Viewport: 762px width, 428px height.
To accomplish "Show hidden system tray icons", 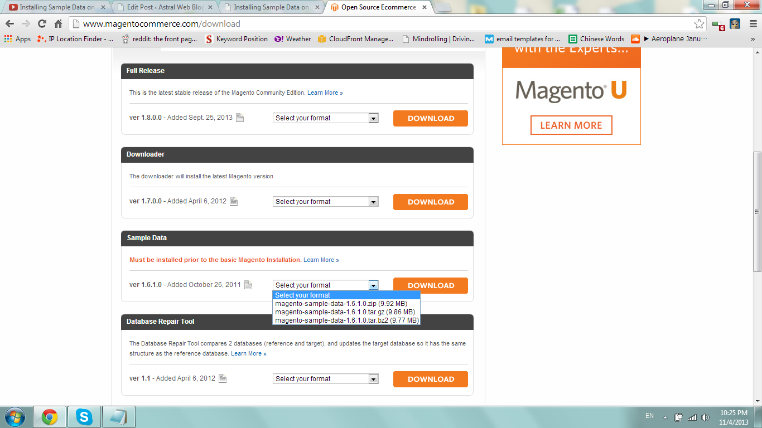I will [665, 417].
